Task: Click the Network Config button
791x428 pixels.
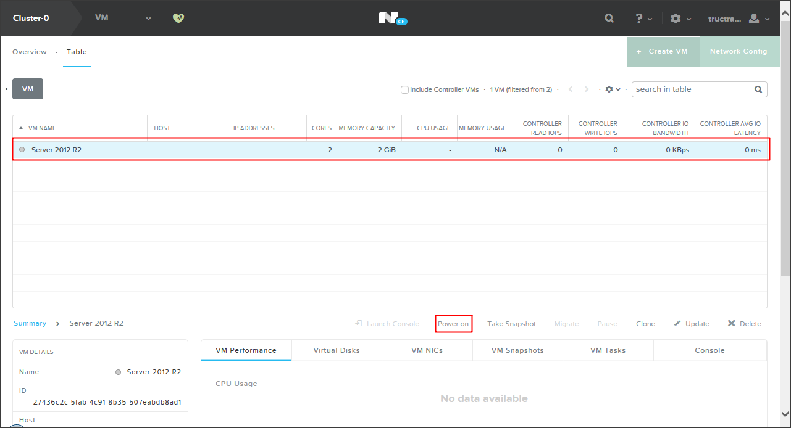Action: [x=739, y=52]
